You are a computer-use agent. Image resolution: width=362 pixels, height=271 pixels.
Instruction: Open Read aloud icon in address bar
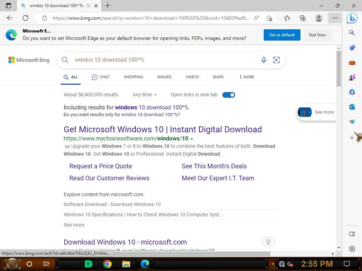256,18
